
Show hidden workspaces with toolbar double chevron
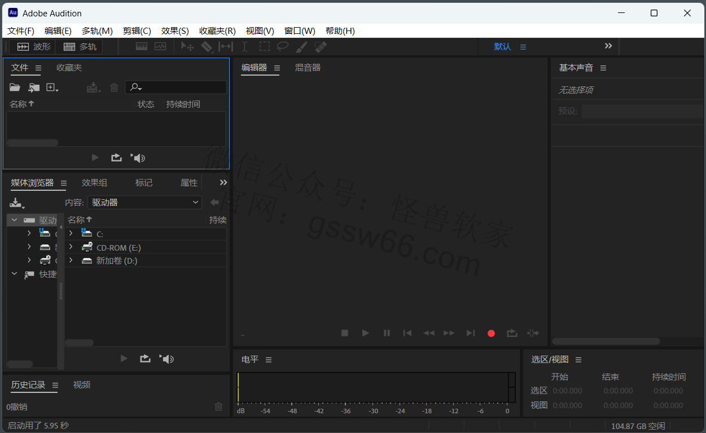[608, 46]
